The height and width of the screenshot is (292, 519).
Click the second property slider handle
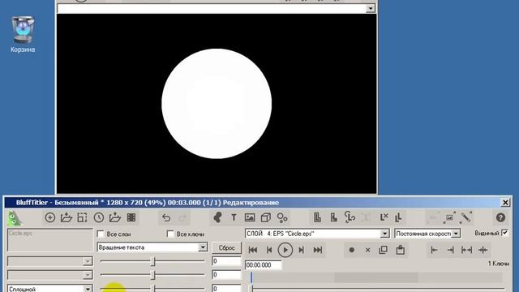[153, 275]
